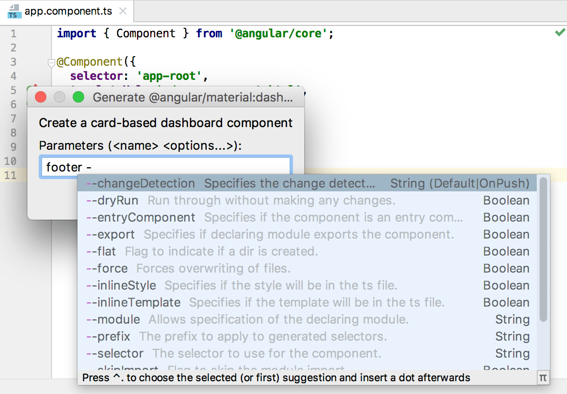Click the '@angular/core' string in the import

[x=278, y=34]
